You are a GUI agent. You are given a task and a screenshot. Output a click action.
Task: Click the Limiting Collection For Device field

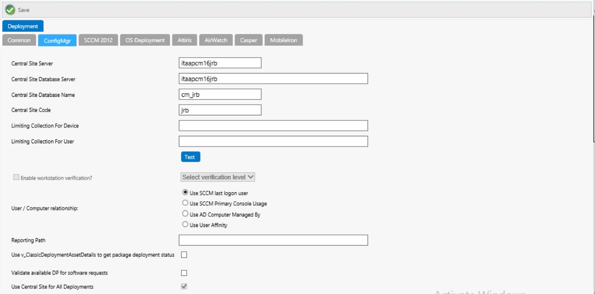pos(273,126)
